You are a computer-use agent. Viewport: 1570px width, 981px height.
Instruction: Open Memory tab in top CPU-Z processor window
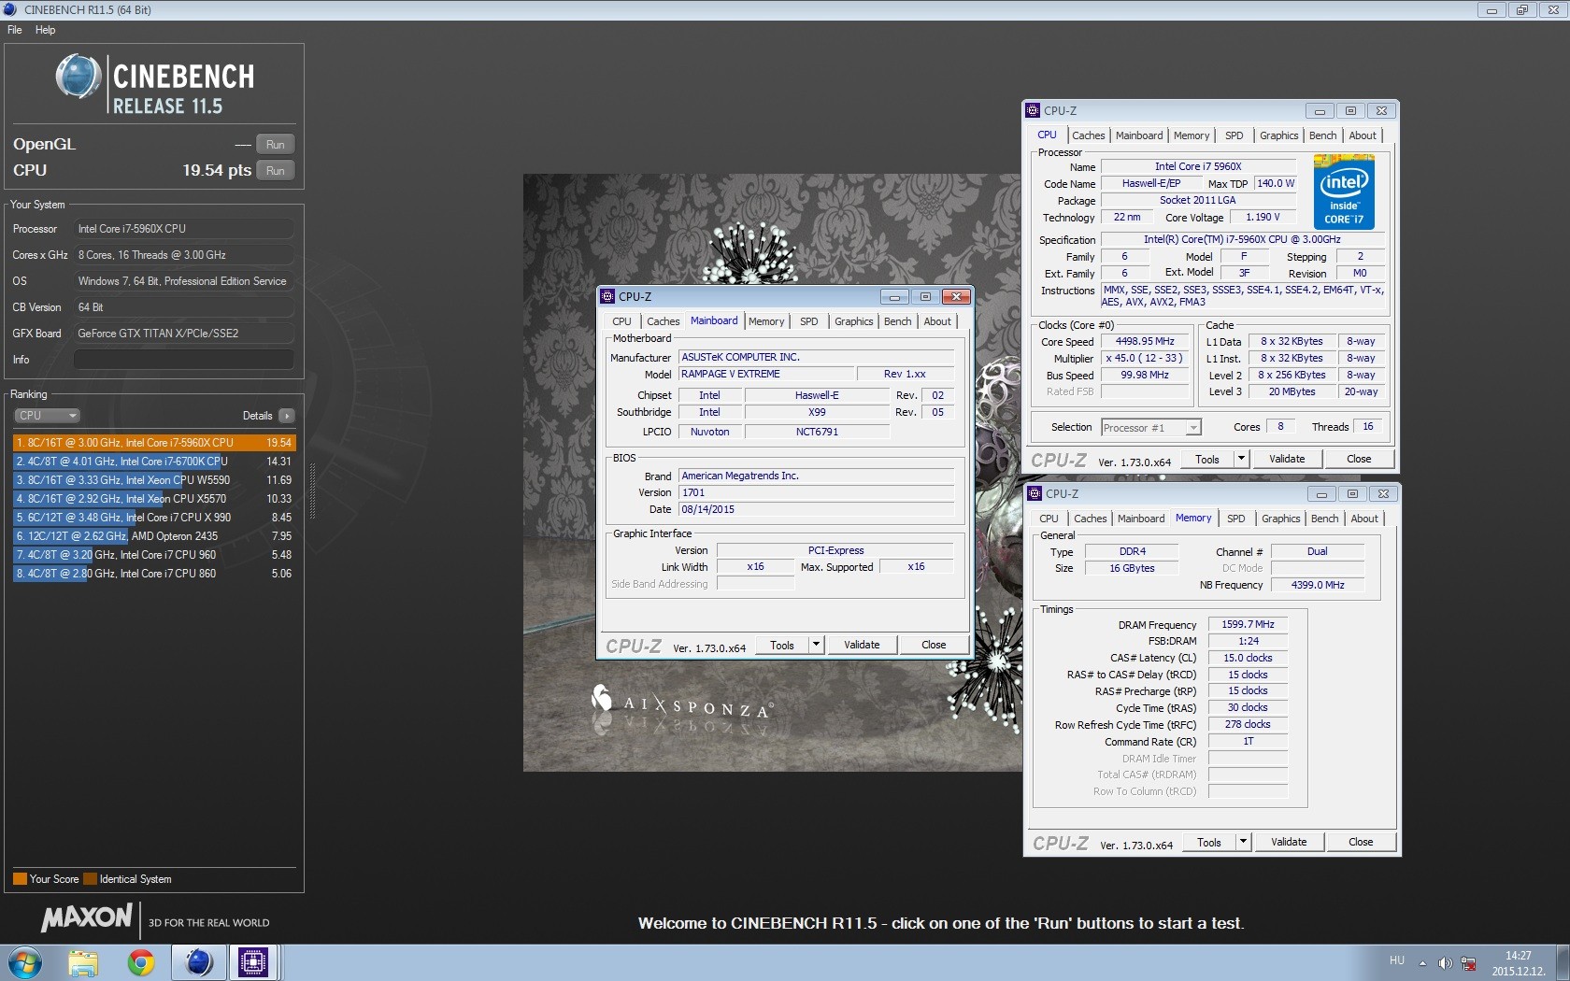[1192, 135]
